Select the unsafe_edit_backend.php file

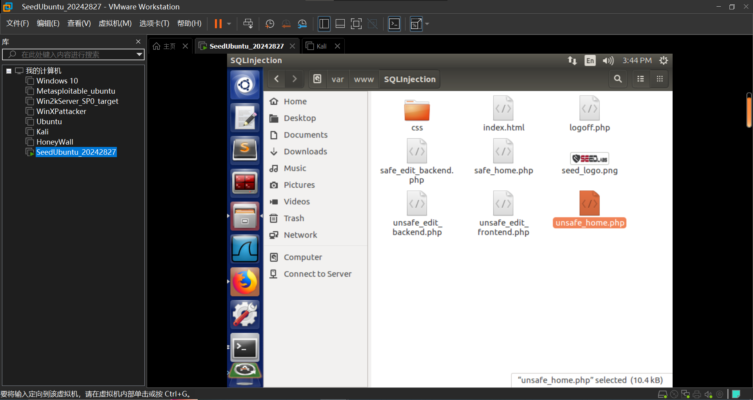coord(417,214)
